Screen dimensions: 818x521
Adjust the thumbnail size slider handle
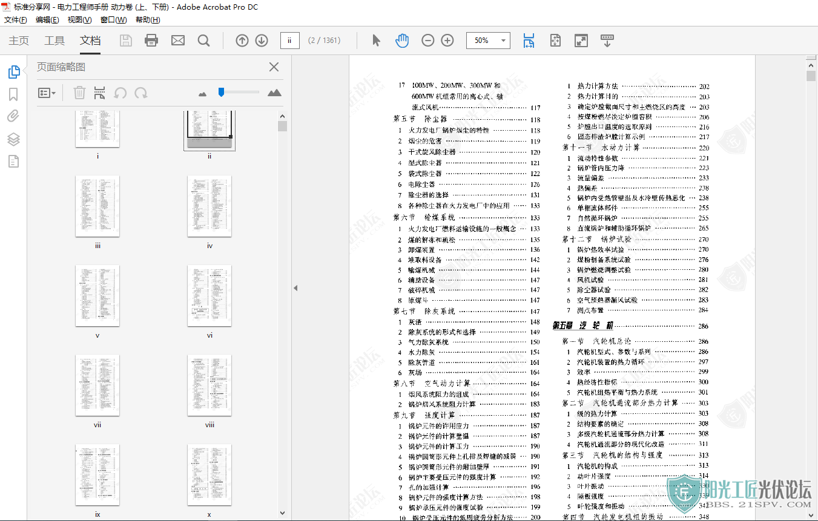click(x=221, y=92)
